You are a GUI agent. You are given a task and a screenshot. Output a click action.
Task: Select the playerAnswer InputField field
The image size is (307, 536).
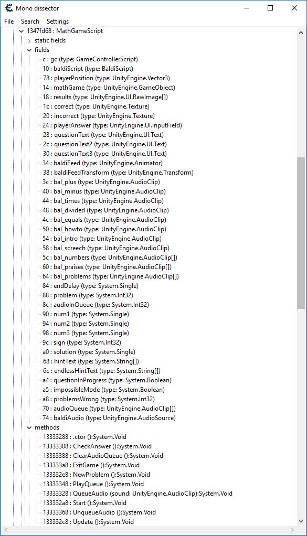click(112, 125)
